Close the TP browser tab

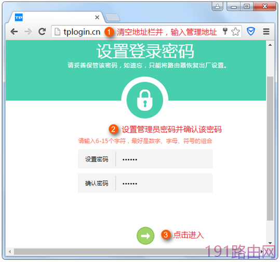click(97, 17)
